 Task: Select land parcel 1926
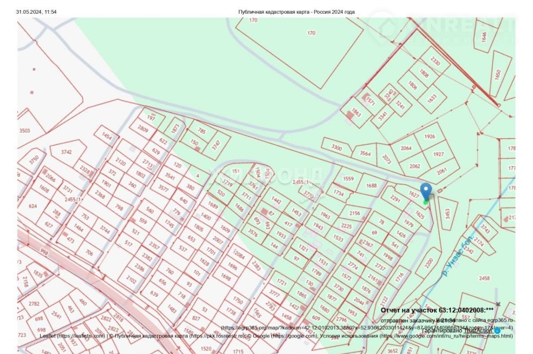[x=430, y=137]
